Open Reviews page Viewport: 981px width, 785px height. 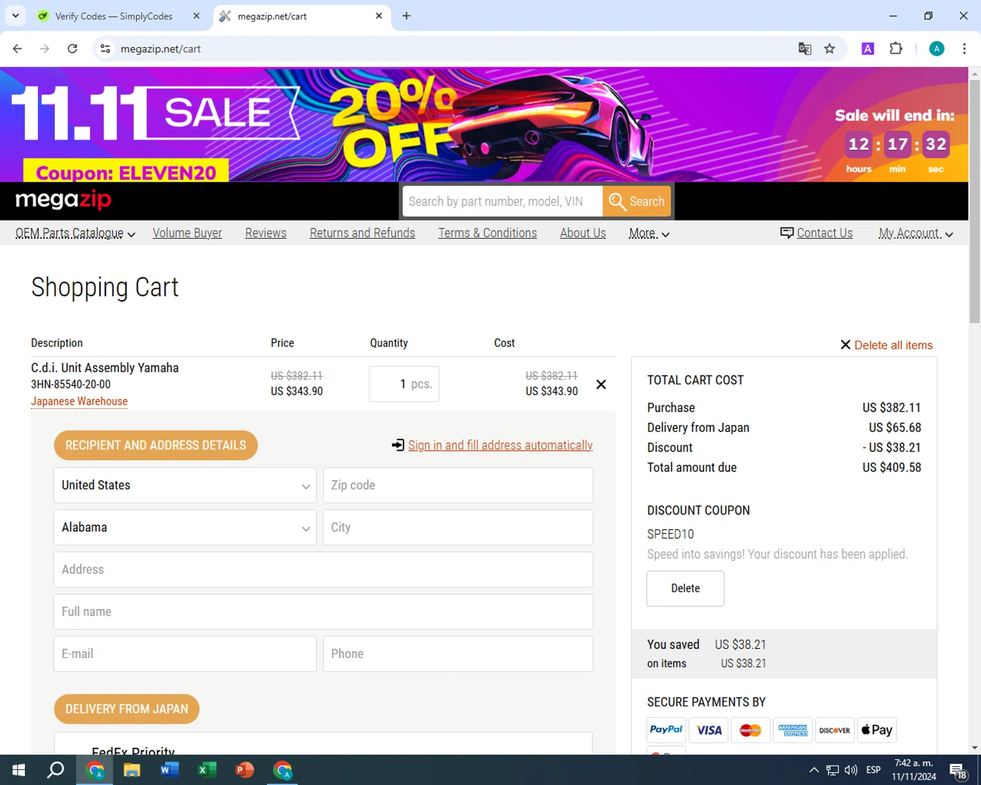click(266, 233)
